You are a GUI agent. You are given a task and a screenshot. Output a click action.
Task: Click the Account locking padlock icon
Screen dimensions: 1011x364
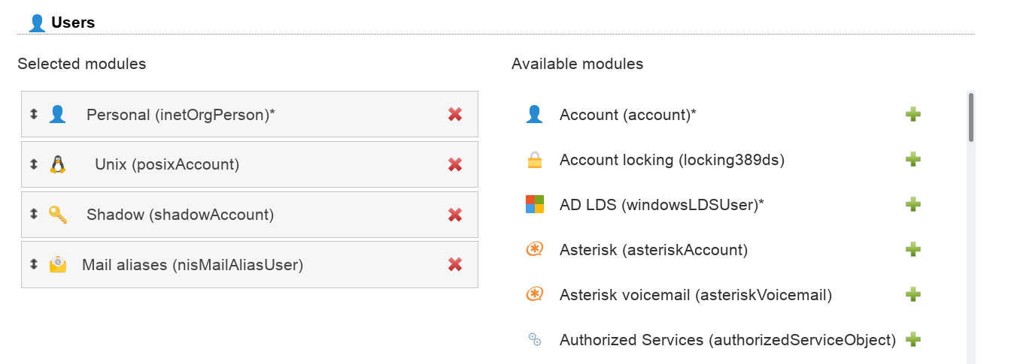coord(534,160)
